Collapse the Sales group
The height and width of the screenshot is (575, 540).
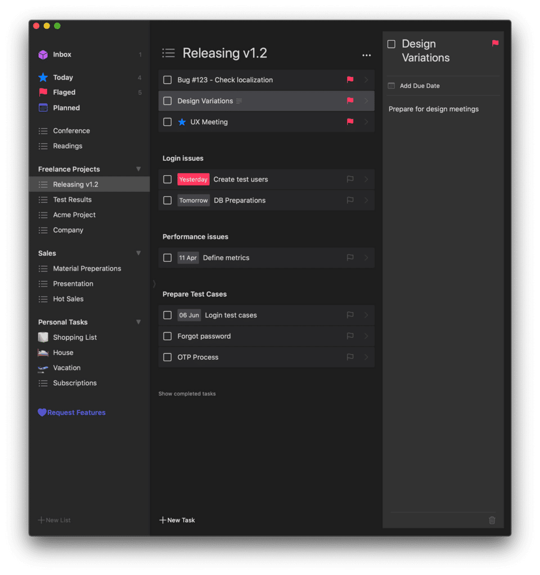[x=138, y=253]
